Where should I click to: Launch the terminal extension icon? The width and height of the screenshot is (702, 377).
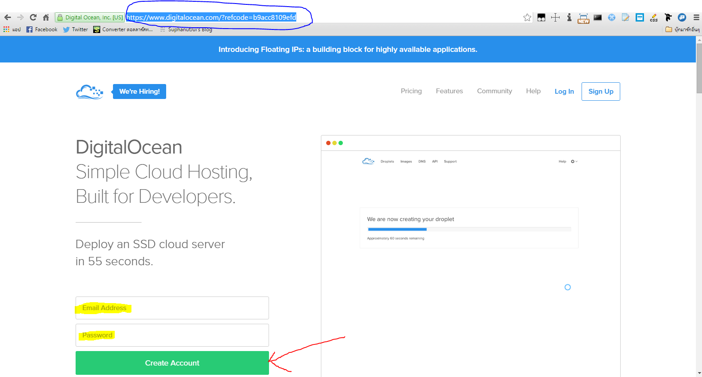(x=597, y=18)
